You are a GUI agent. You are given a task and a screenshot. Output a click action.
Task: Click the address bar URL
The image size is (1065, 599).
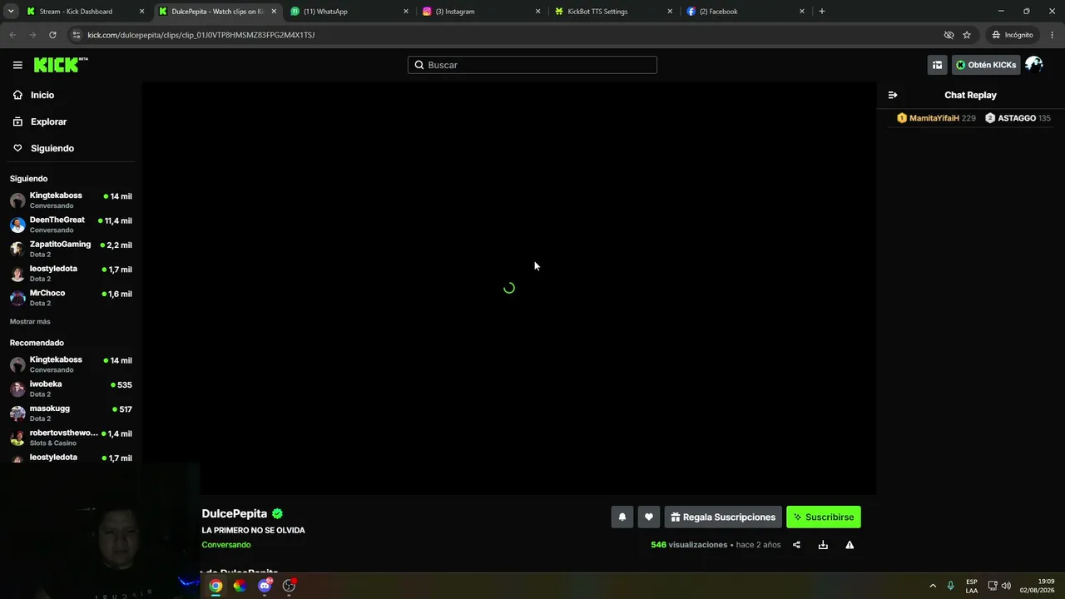[x=201, y=35]
